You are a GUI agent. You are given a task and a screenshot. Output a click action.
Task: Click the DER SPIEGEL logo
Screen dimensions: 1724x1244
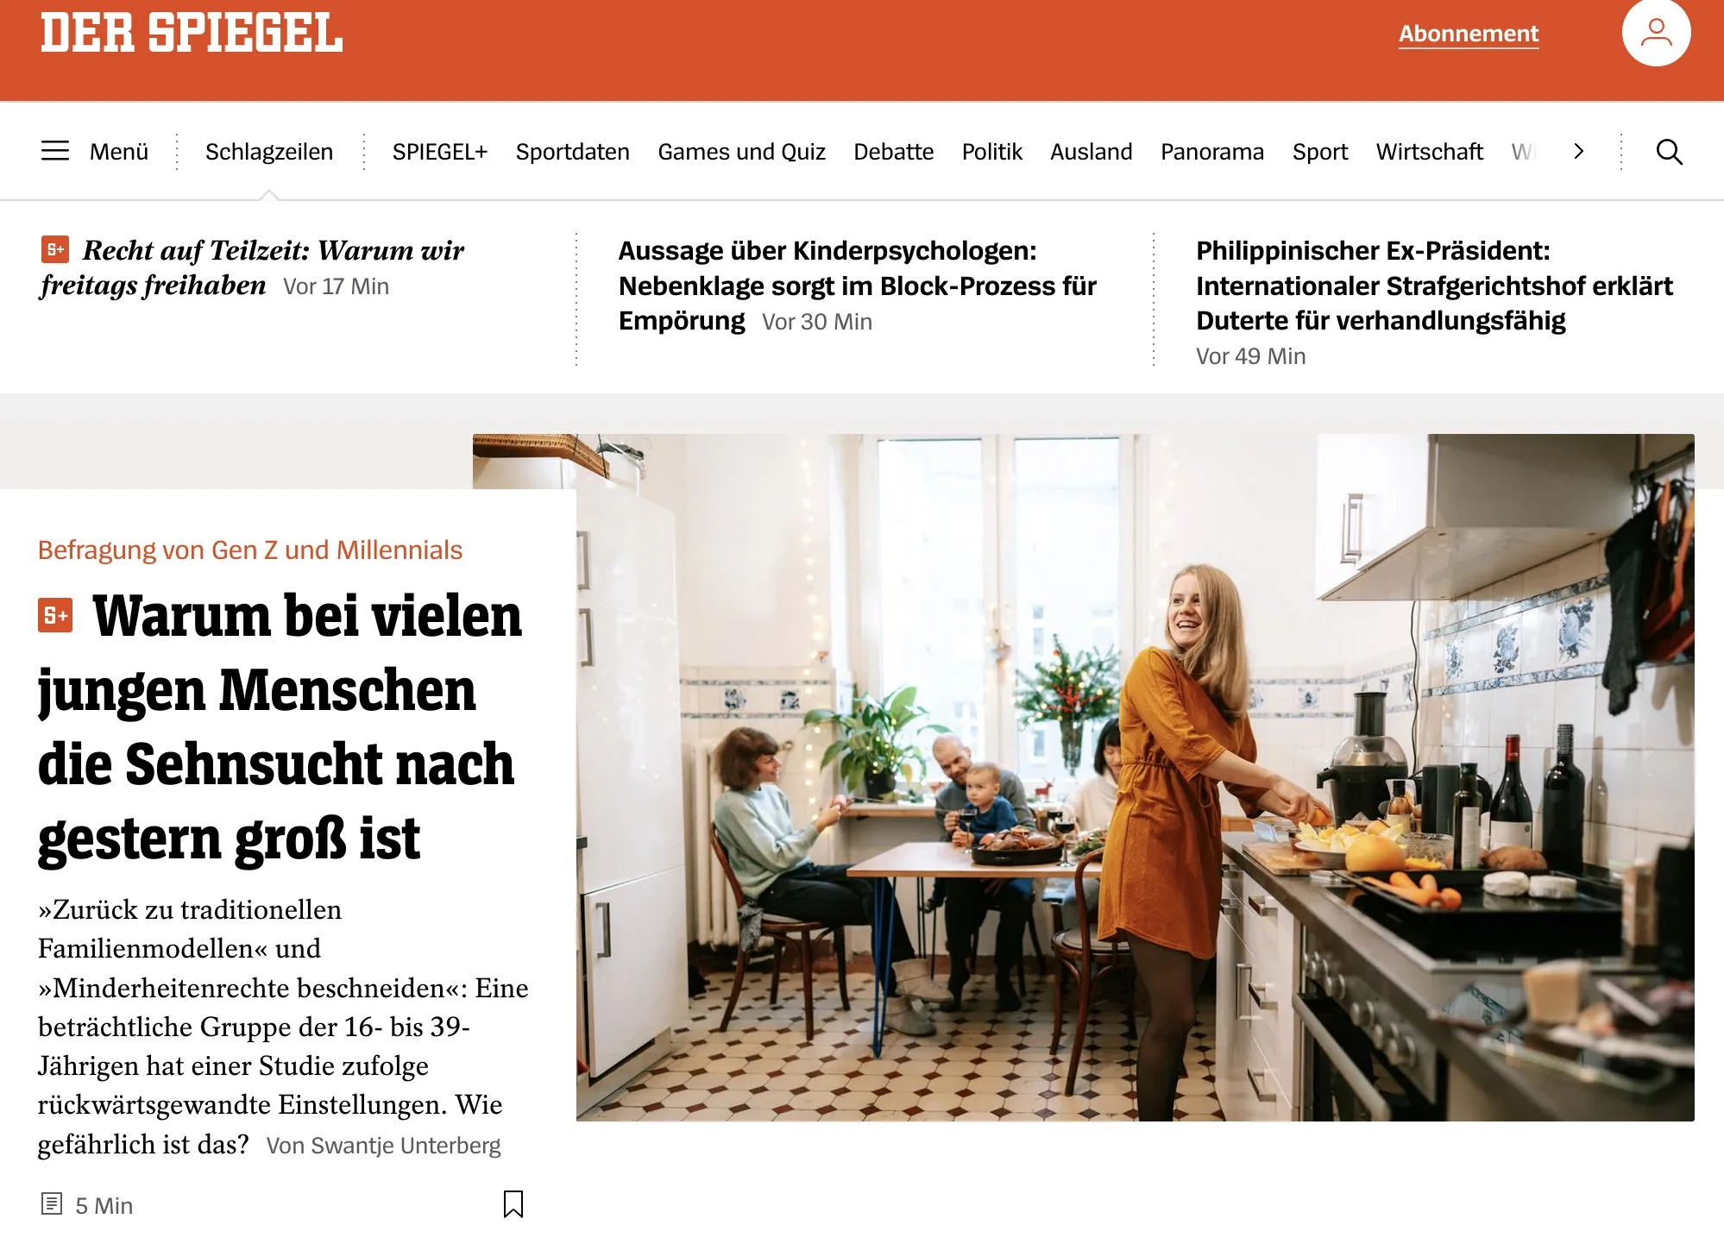[x=192, y=34]
